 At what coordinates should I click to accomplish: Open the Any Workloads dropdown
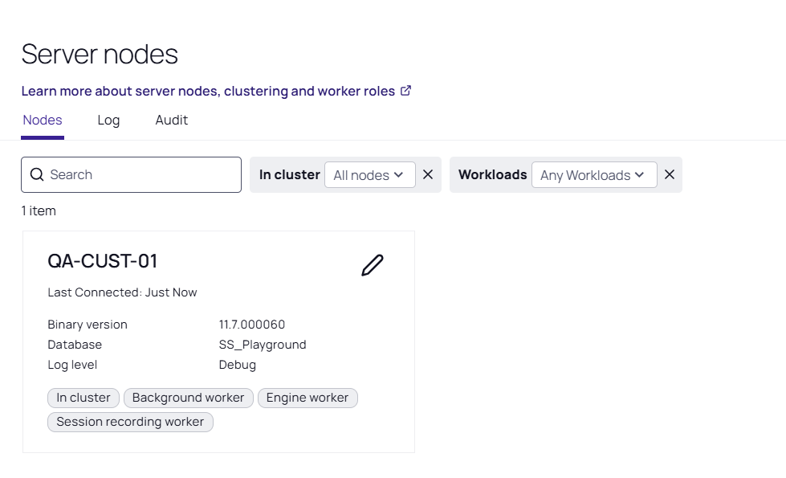click(x=594, y=174)
